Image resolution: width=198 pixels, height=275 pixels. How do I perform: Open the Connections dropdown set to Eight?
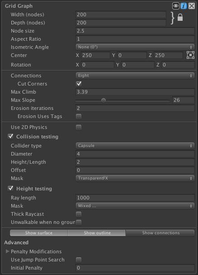pyautogui.click(x=135, y=76)
